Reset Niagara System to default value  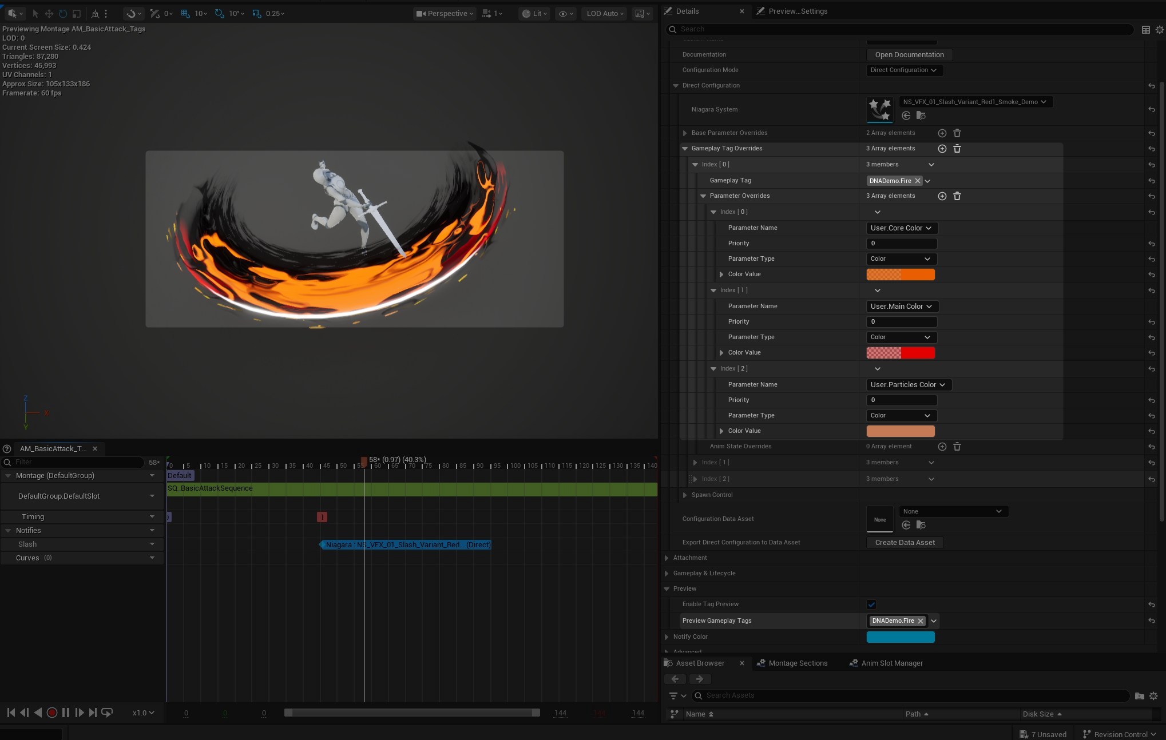coord(1151,109)
